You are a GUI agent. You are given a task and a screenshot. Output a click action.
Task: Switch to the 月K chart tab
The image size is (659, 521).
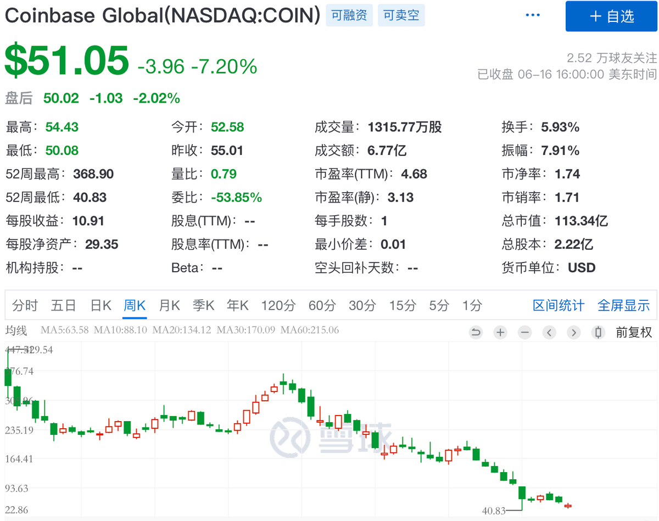(169, 305)
